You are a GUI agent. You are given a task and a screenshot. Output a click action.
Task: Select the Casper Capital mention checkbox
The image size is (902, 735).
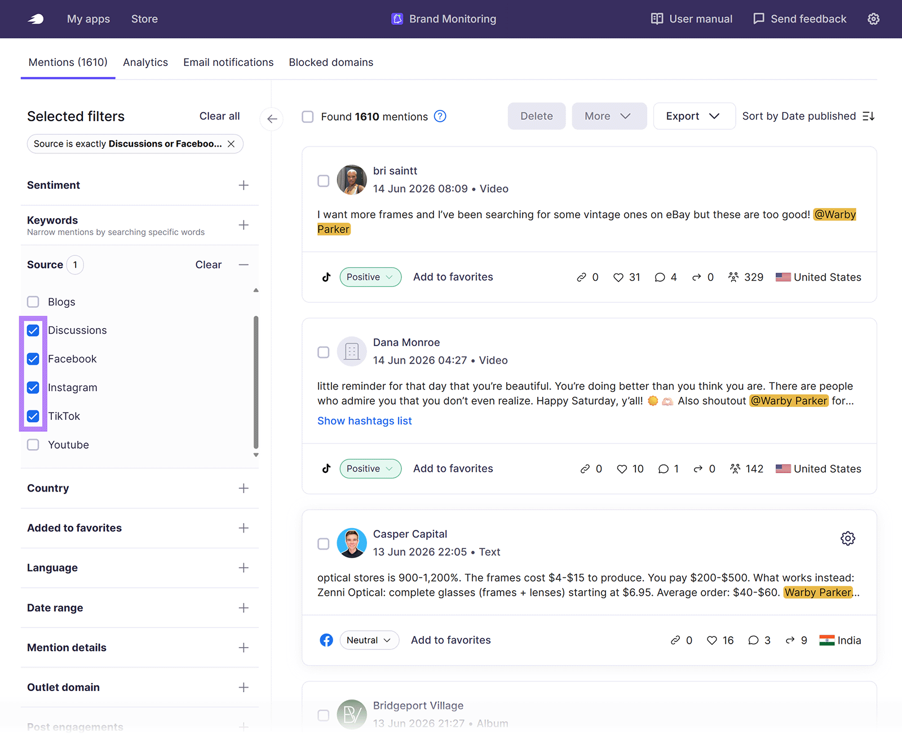tap(323, 544)
